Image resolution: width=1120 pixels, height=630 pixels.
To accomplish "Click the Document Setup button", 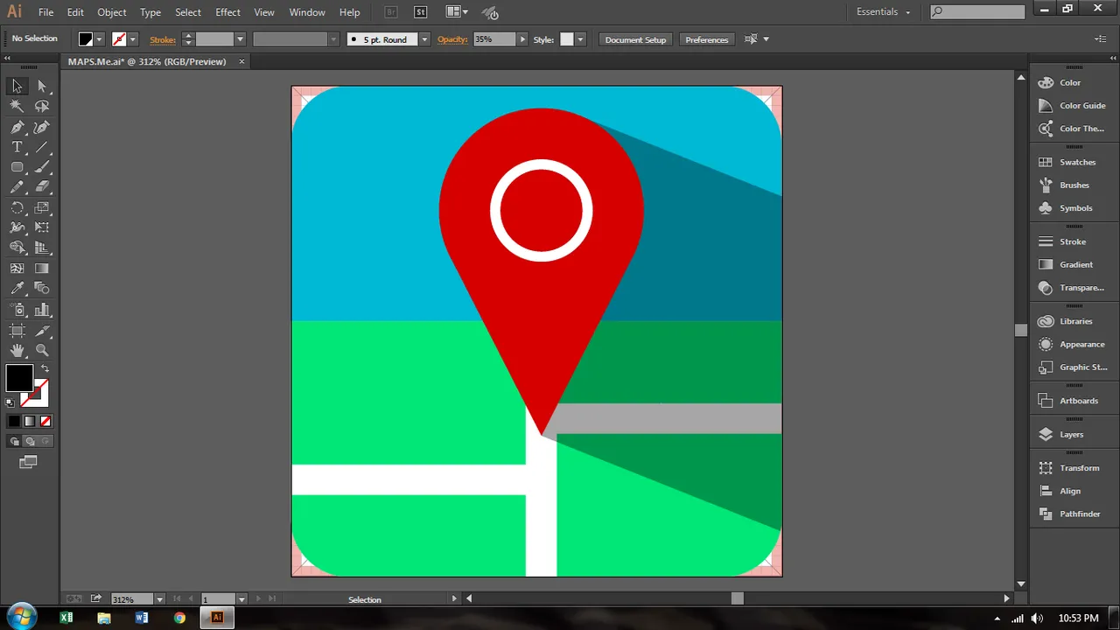I will (635, 39).
